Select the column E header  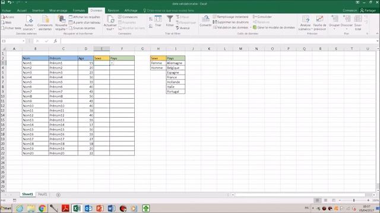(102, 49)
